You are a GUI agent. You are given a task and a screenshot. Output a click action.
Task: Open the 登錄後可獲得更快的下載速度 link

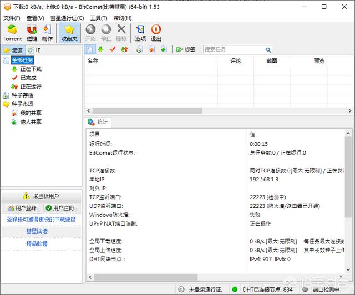click(x=41, y=220)
